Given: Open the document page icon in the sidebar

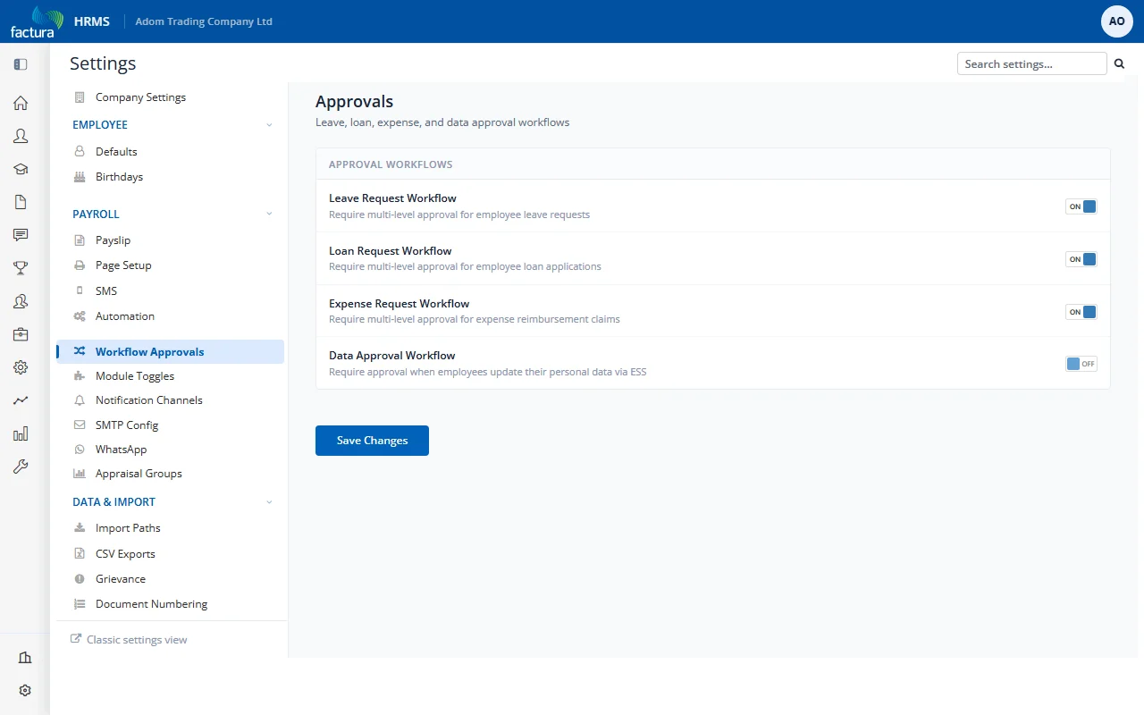Looking at the screenshot, I should coord(21,202).
